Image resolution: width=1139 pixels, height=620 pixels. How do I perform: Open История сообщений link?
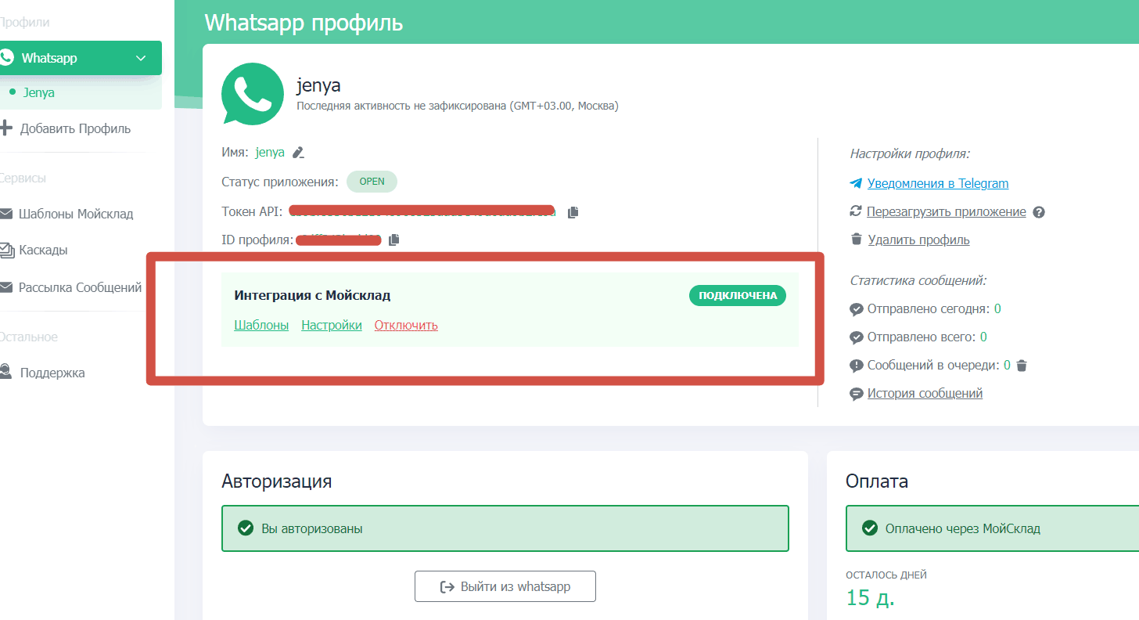(925, 394)
